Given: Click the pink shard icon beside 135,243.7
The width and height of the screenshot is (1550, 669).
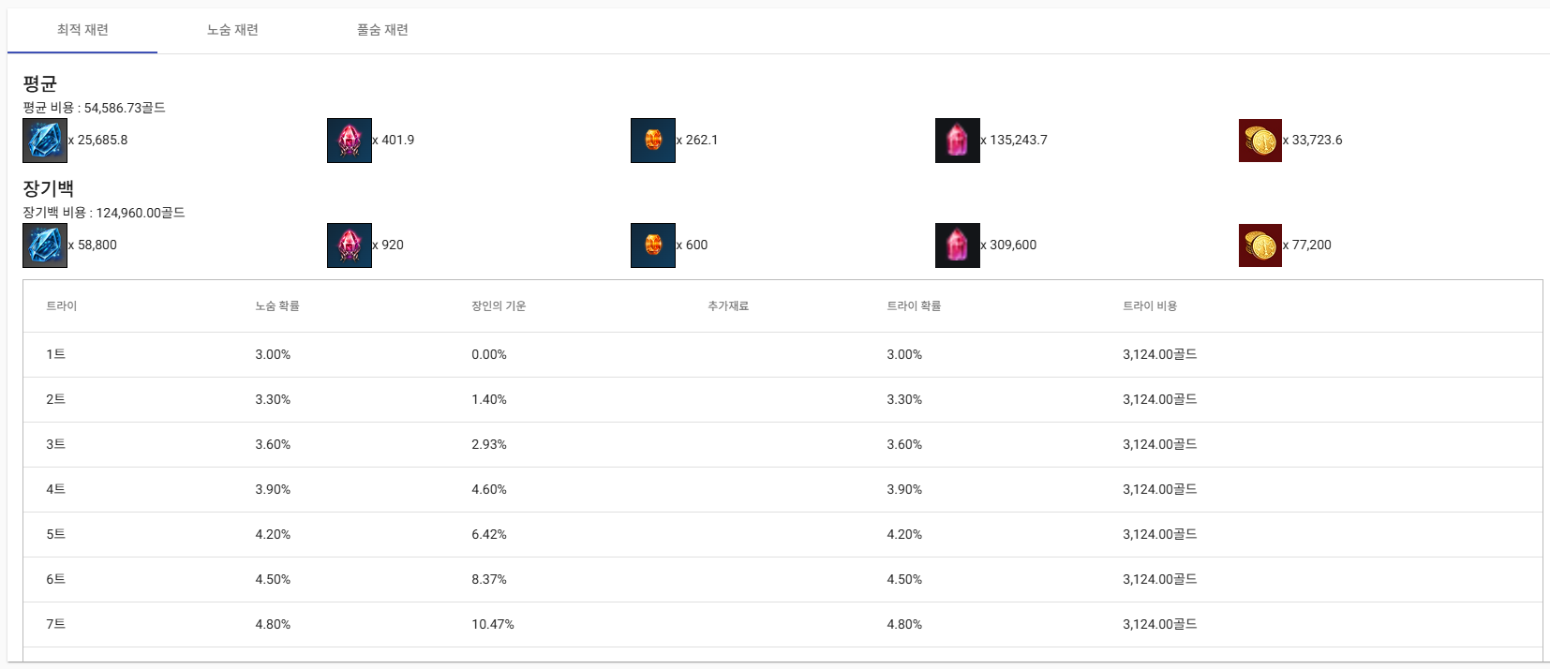Looking at the screenshot, I should click(958, 141).
